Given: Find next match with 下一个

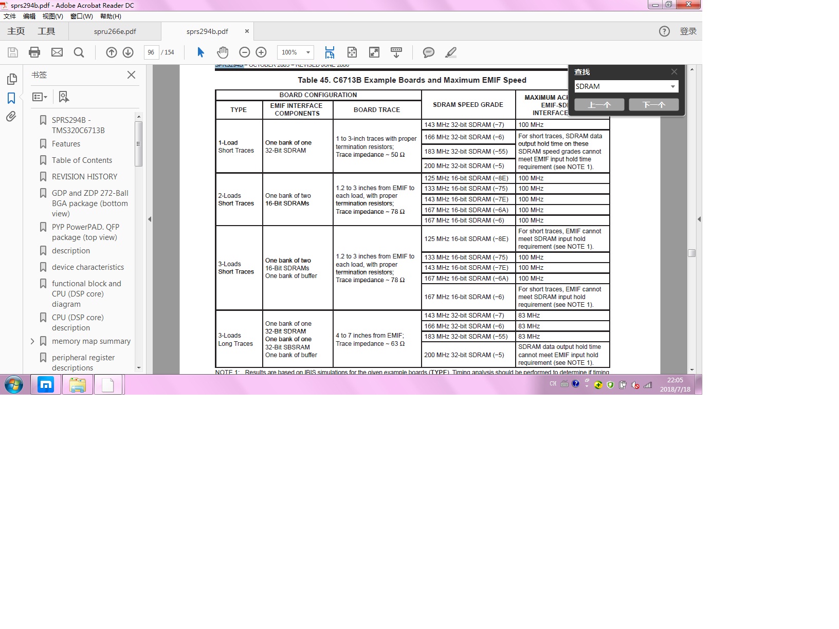Looking at the screenshot, I should [654, 105].
